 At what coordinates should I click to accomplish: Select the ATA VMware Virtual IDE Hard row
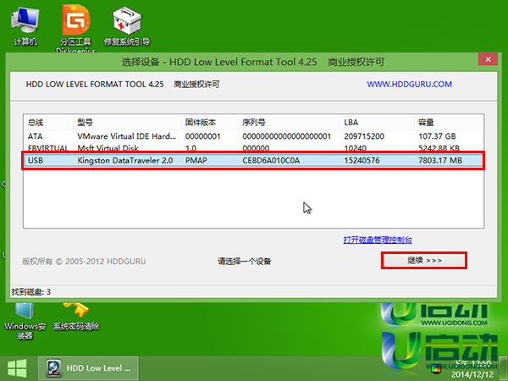click(x=254, y=136)
